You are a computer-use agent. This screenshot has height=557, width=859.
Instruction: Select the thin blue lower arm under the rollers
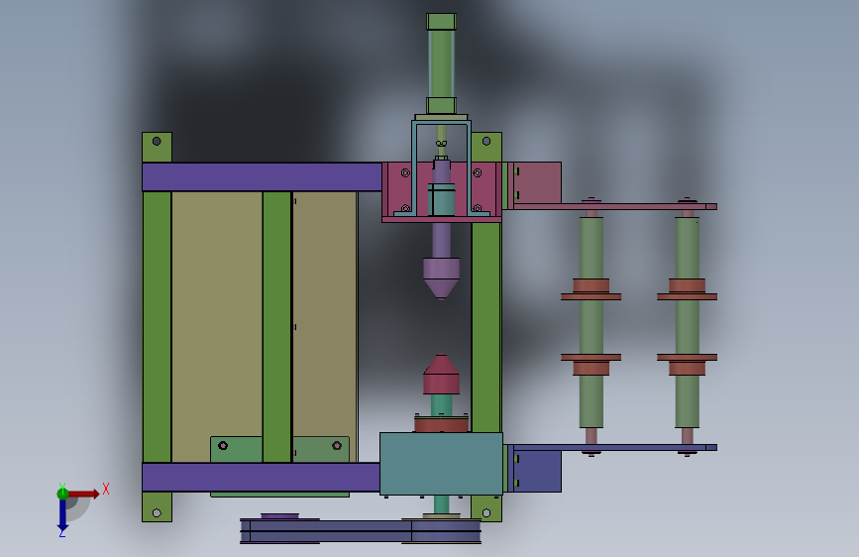[615, 447]
